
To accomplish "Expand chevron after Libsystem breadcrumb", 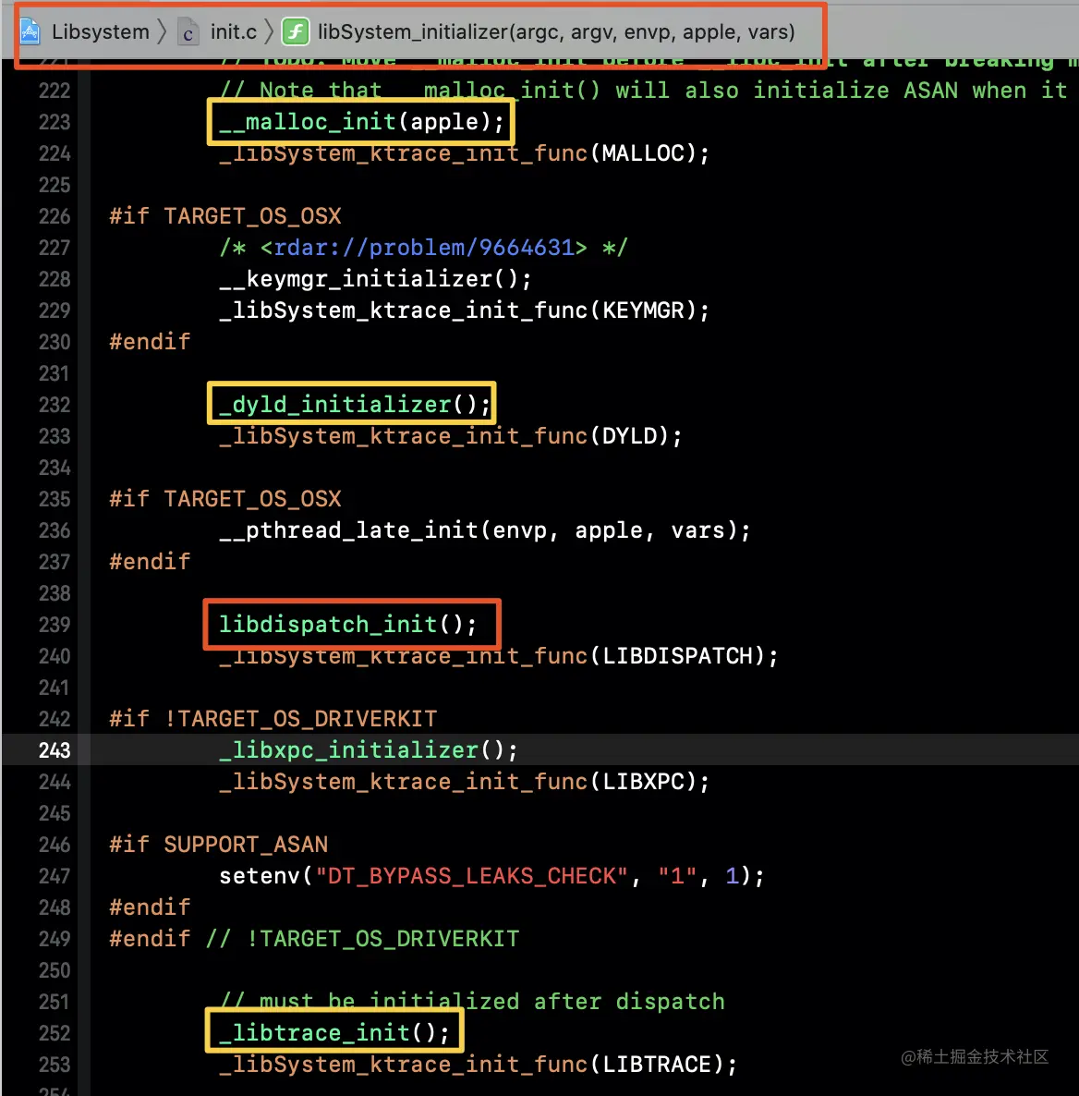I will tap(163, 31).
